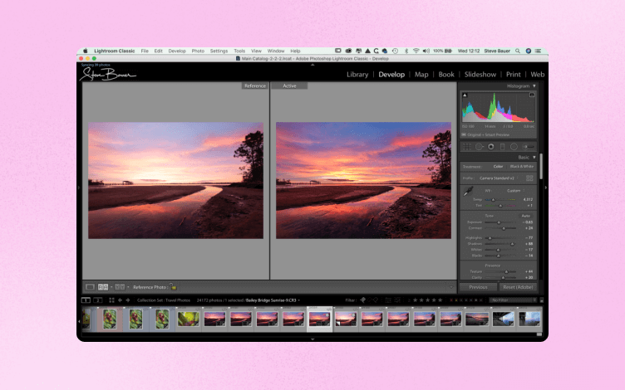
Task: Set treatment to Black & White
Action: tap(522, 166)
